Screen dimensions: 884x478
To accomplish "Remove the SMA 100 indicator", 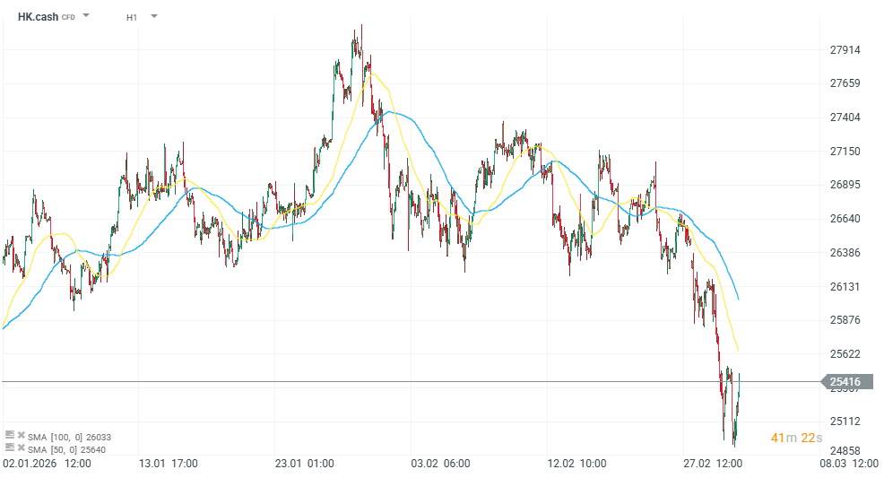I will point(21,435).
